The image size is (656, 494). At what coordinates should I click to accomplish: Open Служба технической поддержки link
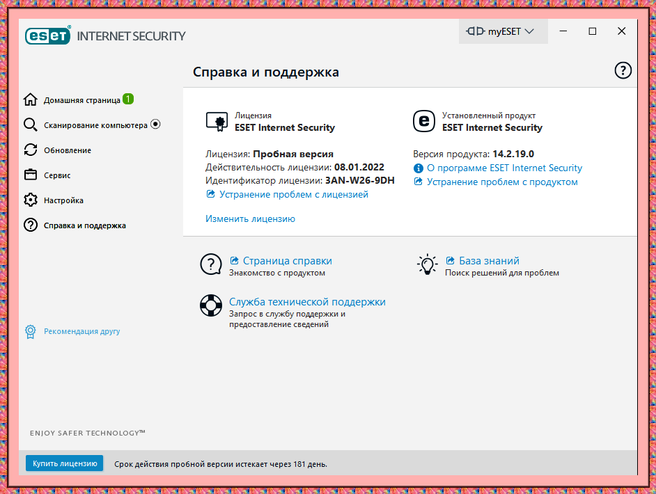[307, 302]
